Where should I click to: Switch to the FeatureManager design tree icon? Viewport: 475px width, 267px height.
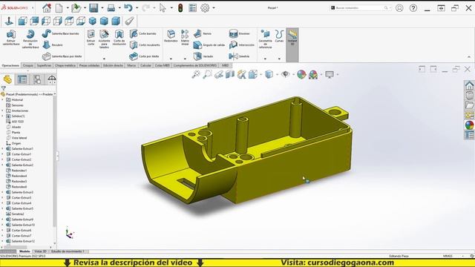pos(7,79)
